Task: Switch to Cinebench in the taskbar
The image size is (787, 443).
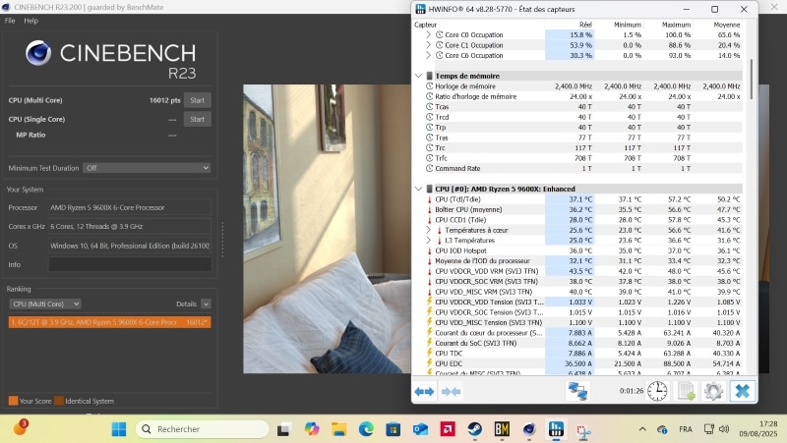Action: click(529, 429)
